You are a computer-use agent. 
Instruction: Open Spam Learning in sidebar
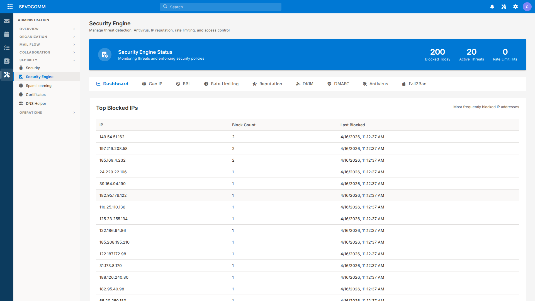click(38, 86)
